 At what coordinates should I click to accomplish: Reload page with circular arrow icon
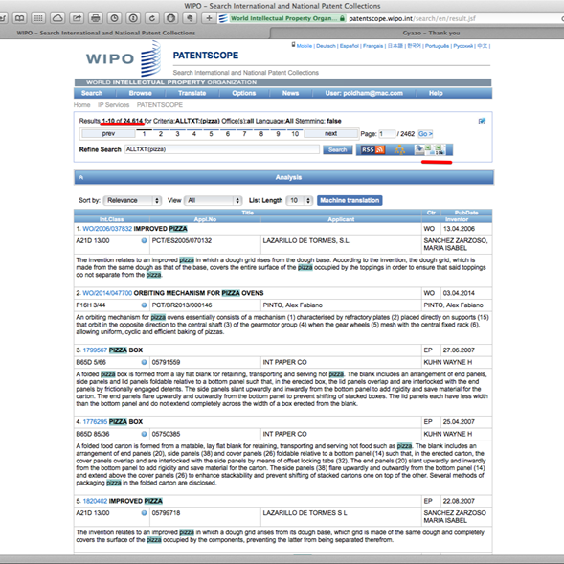pos(152,18)
